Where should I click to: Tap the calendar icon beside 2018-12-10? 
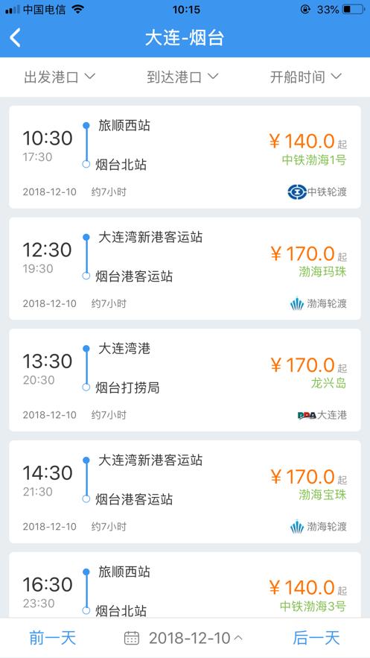click(x=132, y=638)
